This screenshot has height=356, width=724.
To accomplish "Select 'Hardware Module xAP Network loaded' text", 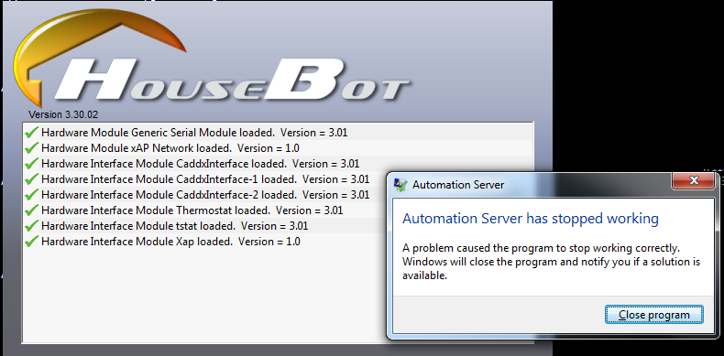I will (x=136, y=148).
